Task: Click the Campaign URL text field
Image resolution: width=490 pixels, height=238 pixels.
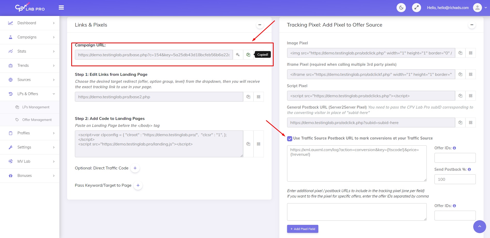Action: (154, 55)
